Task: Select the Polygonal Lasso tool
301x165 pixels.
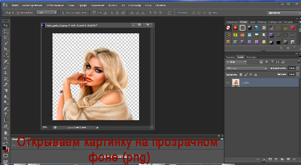Action: point(6,37)
